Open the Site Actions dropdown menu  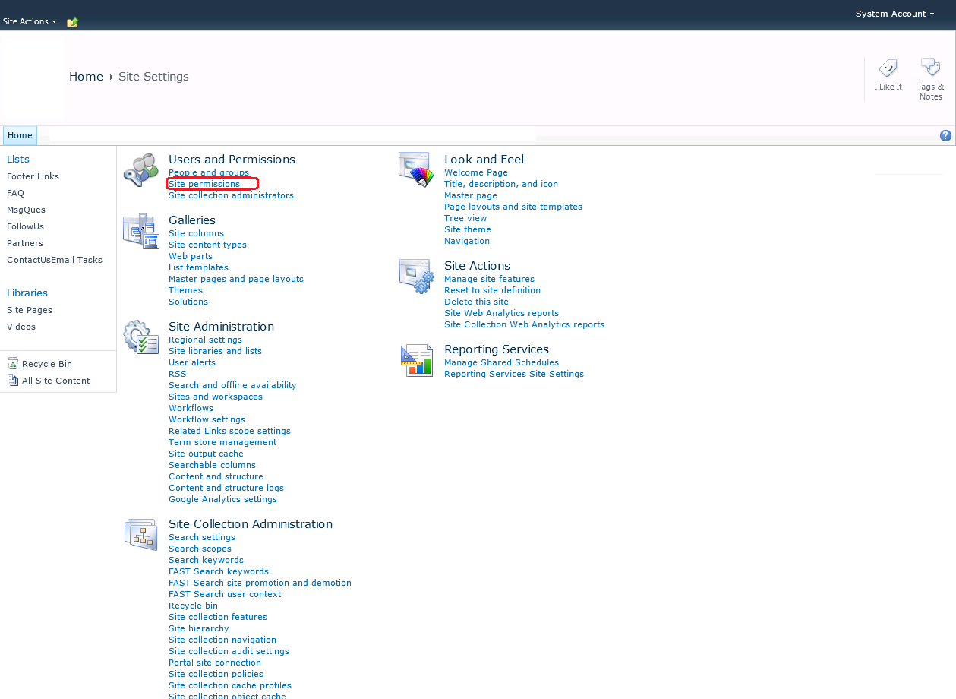point(29,21)
